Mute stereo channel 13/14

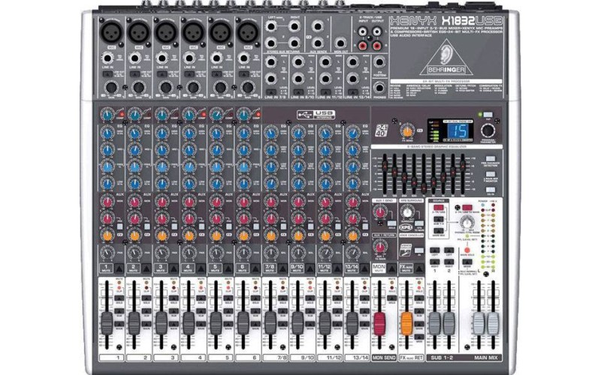point(364,268)
